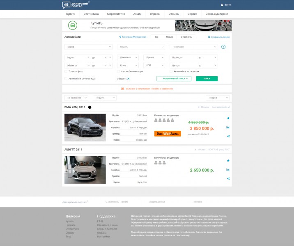Enable the Только с фото checkbox
This screenshot has width=294, height=246.
click(66, 71)
